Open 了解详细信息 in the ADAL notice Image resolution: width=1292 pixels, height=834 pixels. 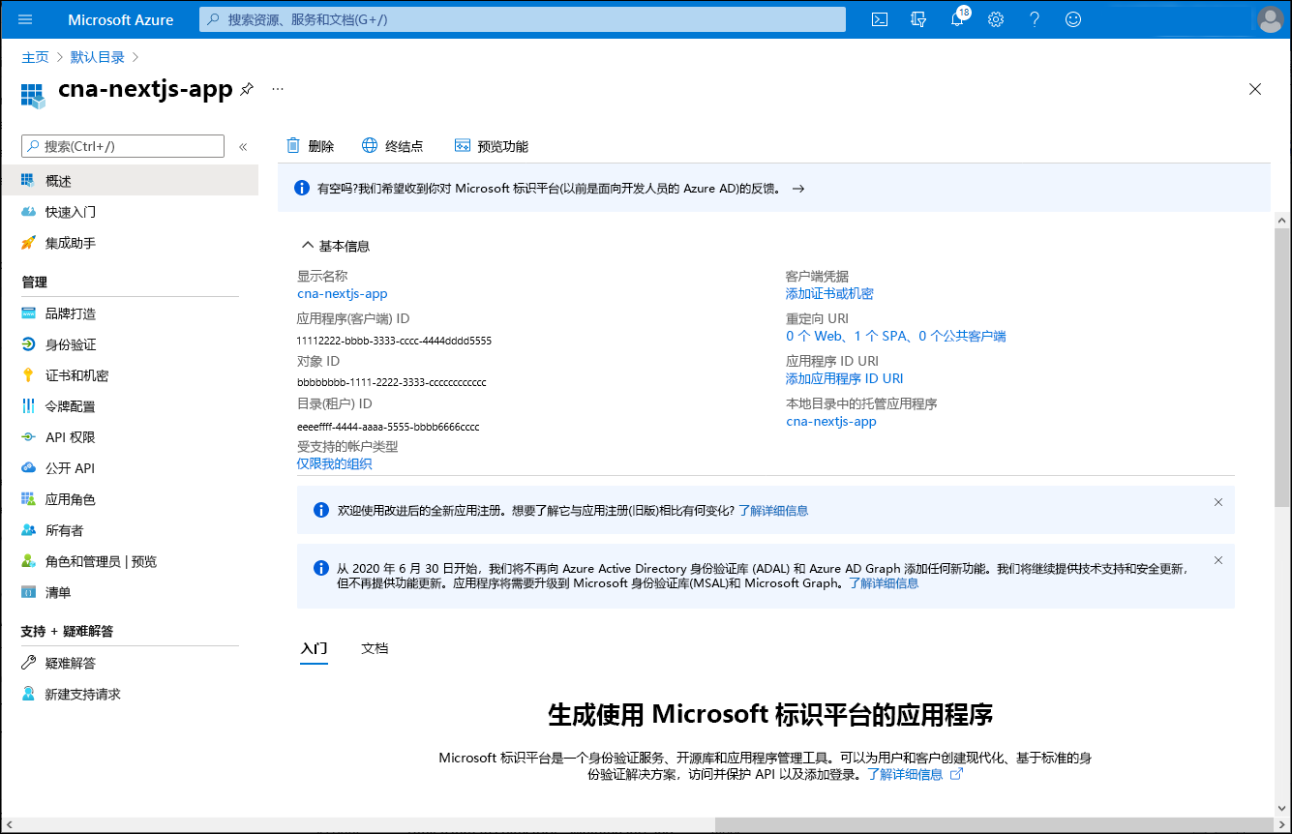point(884,583)
